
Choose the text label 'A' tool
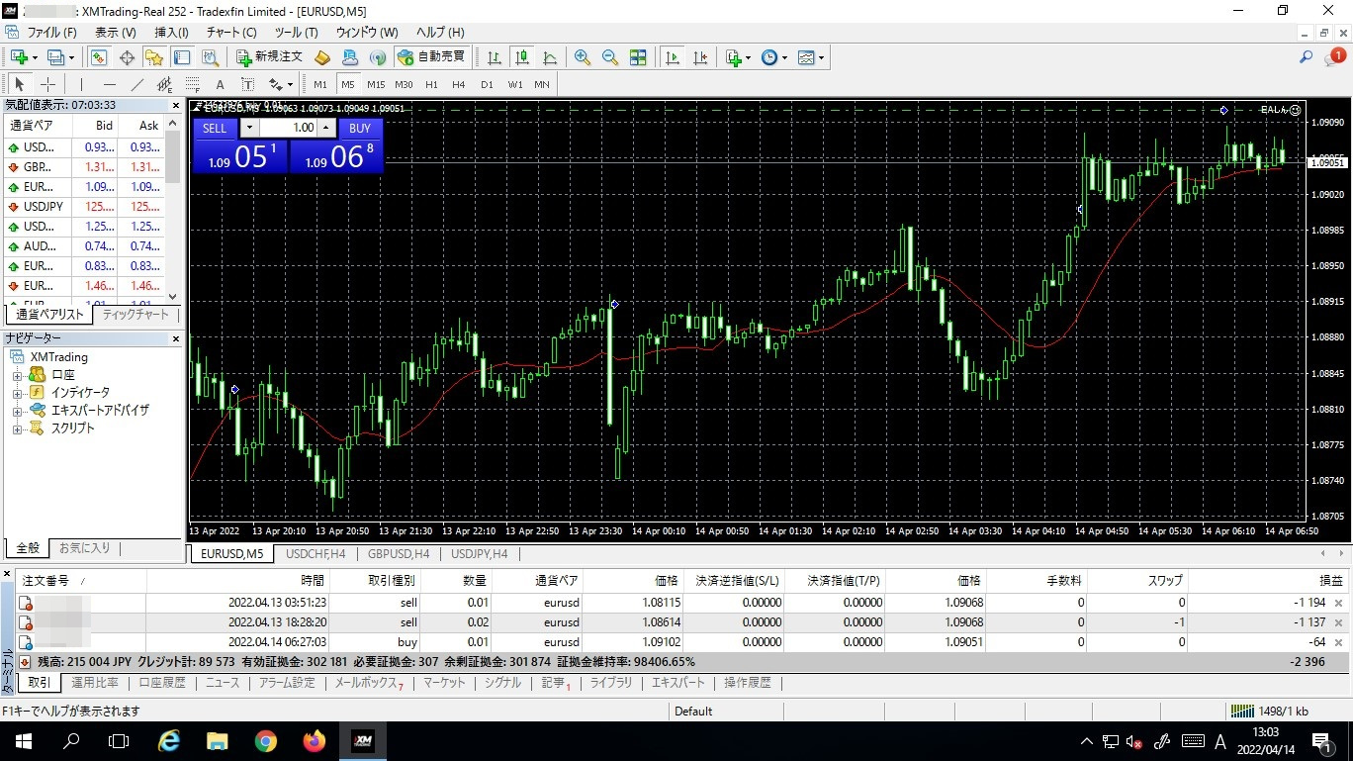(220, 84)
